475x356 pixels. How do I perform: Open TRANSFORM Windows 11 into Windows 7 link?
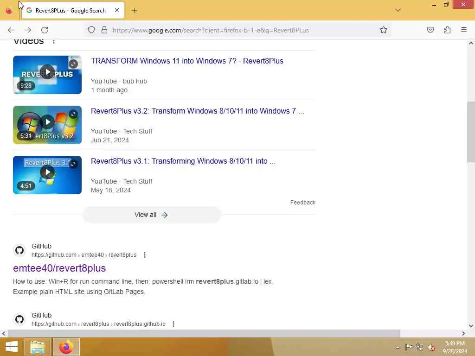click(187, 61)
